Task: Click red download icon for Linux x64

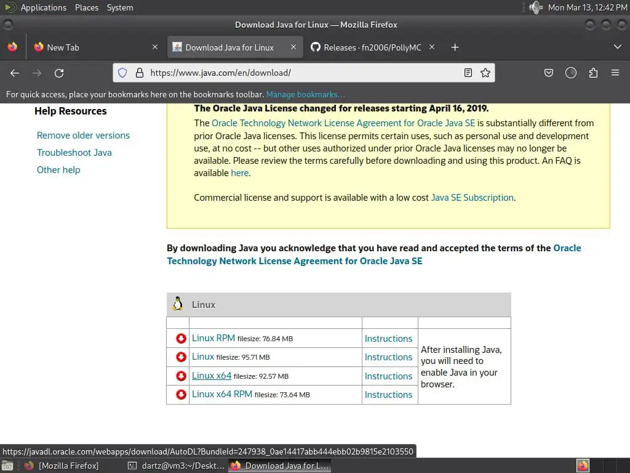Action: (181, 376)
